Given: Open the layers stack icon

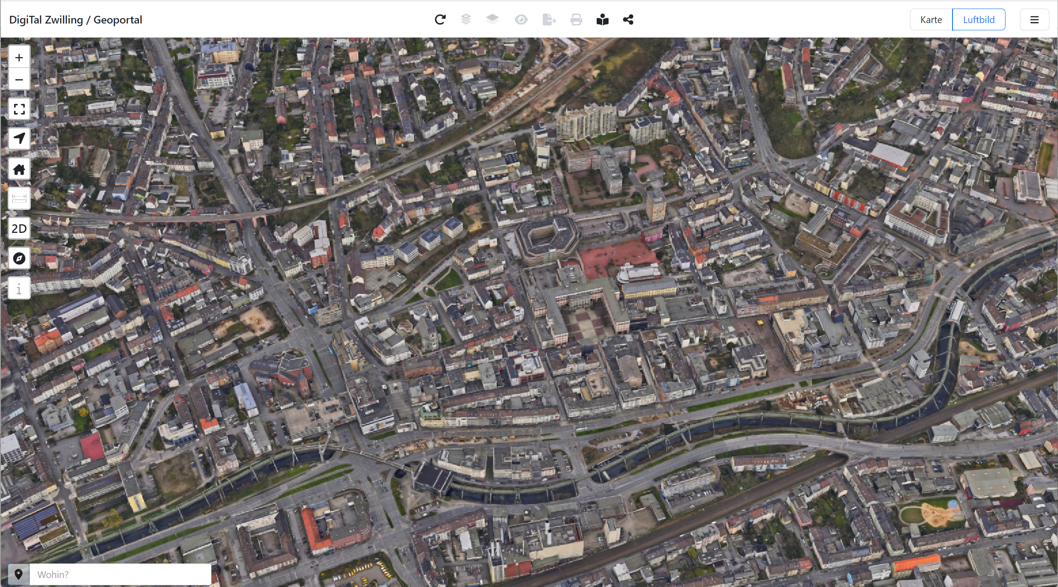Looking at the screenshot, I should click(466, 19).
